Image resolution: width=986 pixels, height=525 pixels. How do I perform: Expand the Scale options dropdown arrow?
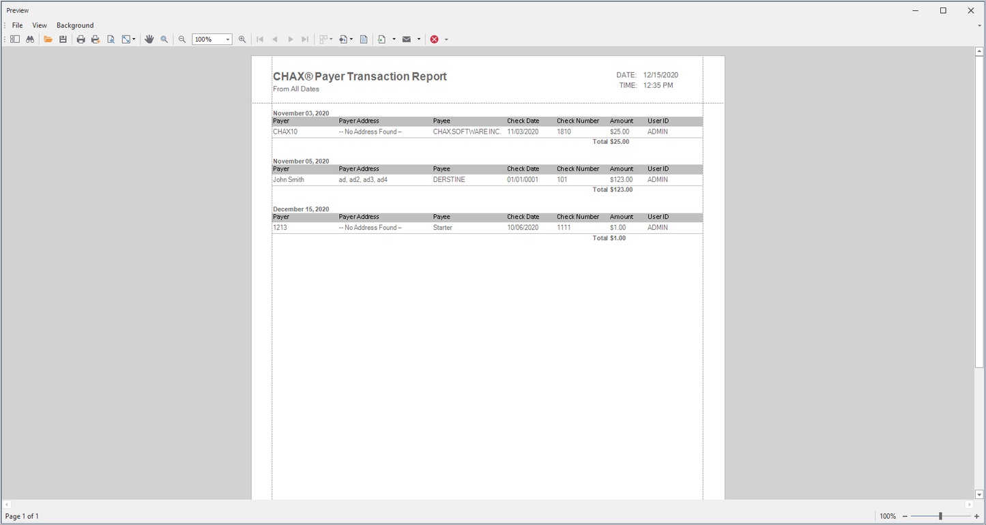click(x=134, y=40)
